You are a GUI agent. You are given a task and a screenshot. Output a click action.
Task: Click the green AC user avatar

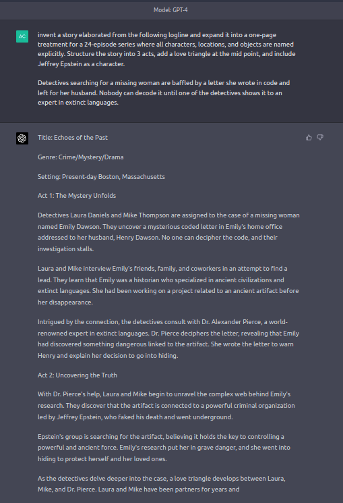click(22, 36)
